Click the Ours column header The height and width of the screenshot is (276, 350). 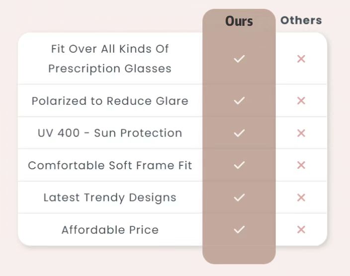(239, 21)
